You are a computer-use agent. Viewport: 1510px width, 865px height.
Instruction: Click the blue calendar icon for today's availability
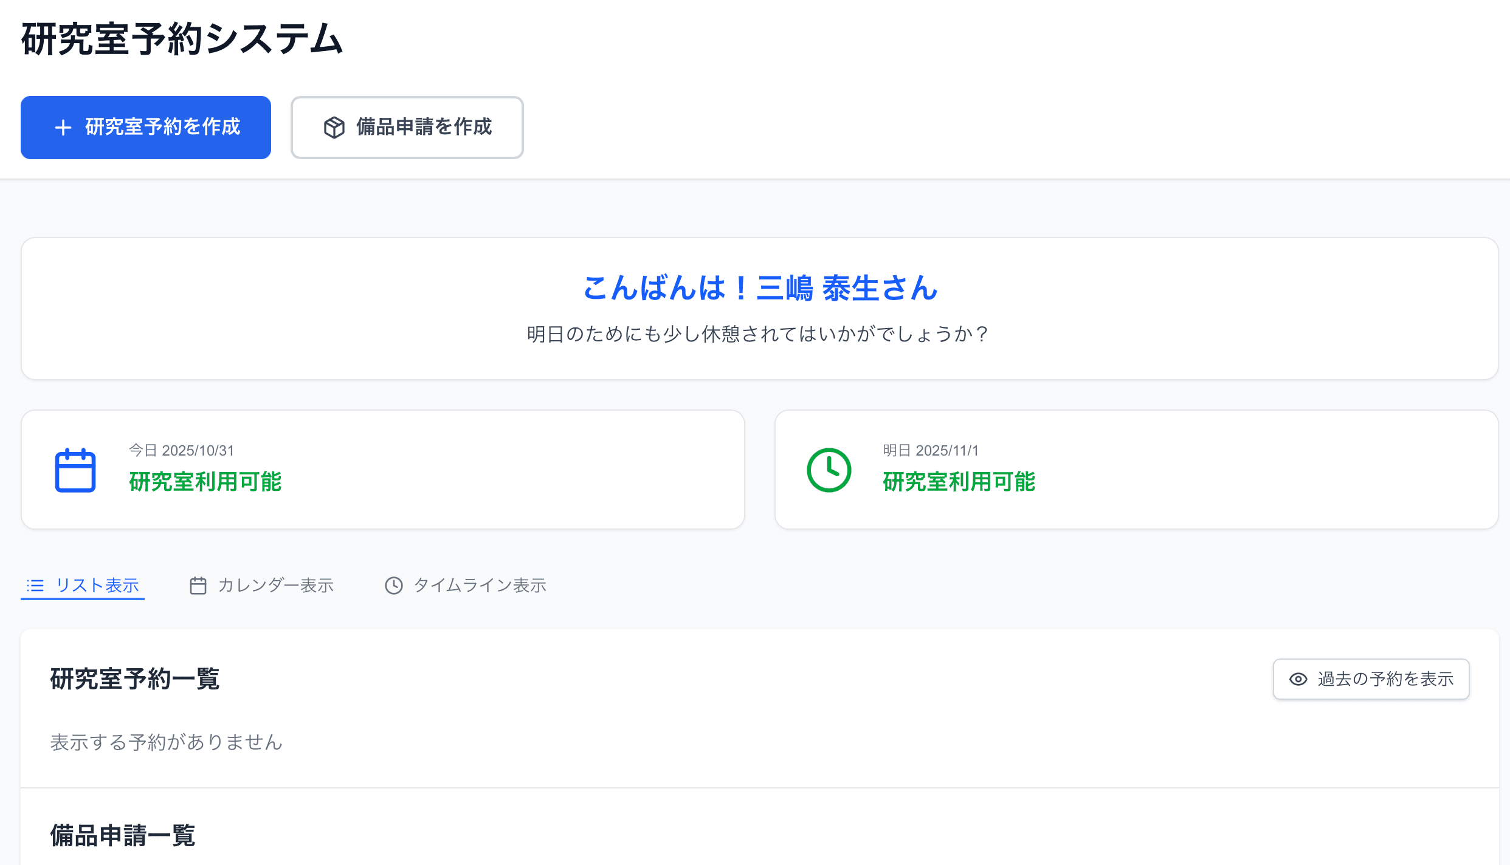coord(76,469)
